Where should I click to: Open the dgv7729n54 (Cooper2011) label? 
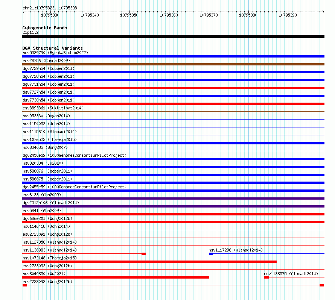(x=49, y=68)
